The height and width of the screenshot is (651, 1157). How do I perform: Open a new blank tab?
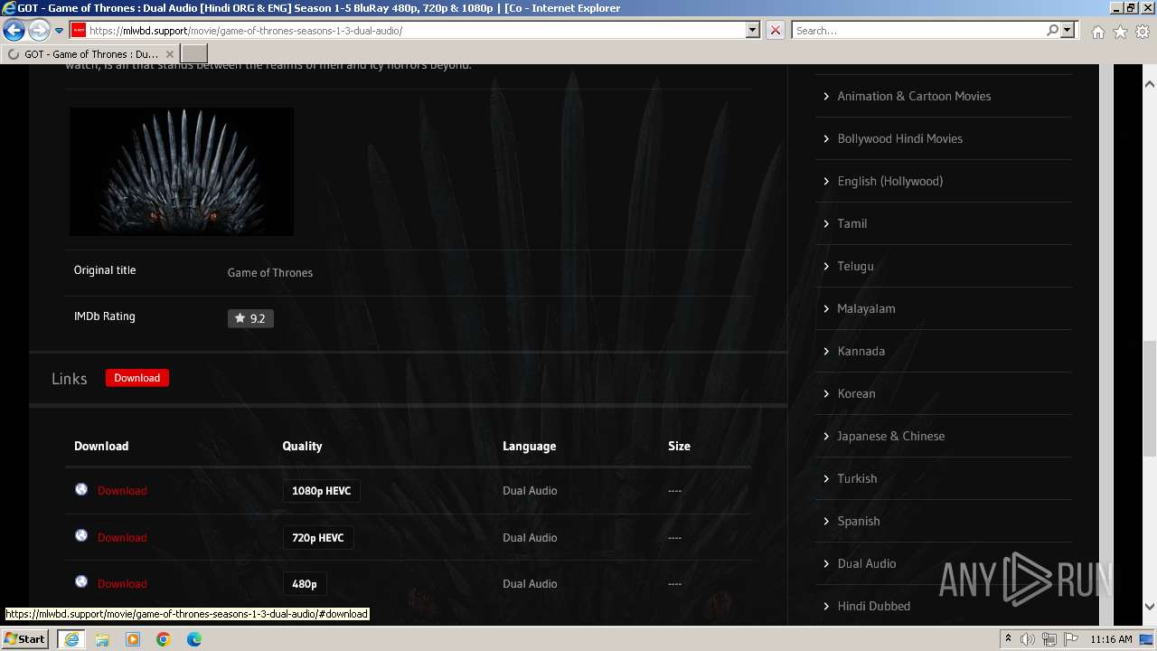(x=194, y=54)
